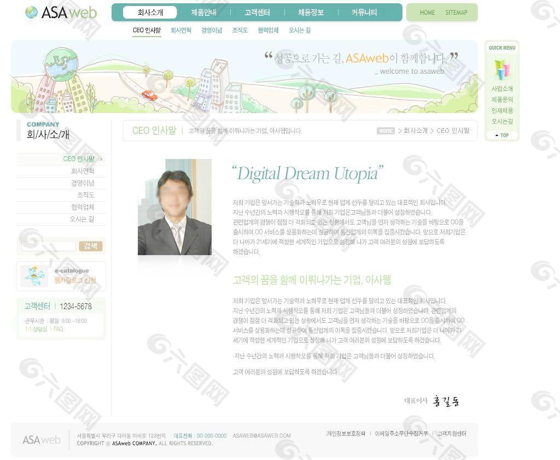Click the ASAweb globe logo icon
560x460 pixels.
32,13
